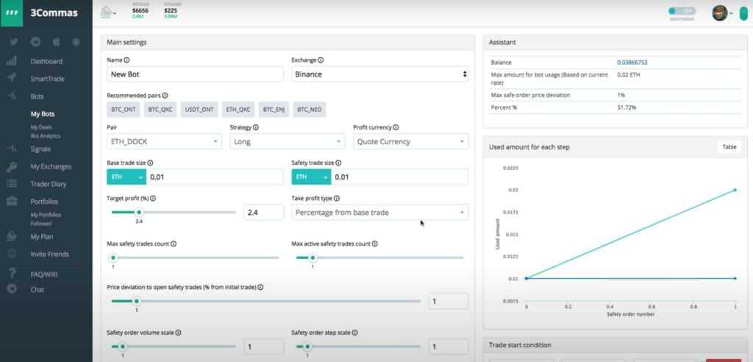Go to My Exchanges in sidebar
Viewport: 753px width, 362px height.
tap(50, 166)
